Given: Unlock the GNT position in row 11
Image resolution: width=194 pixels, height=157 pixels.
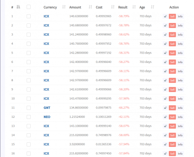Looking at the screenshot, I should 165,108.
